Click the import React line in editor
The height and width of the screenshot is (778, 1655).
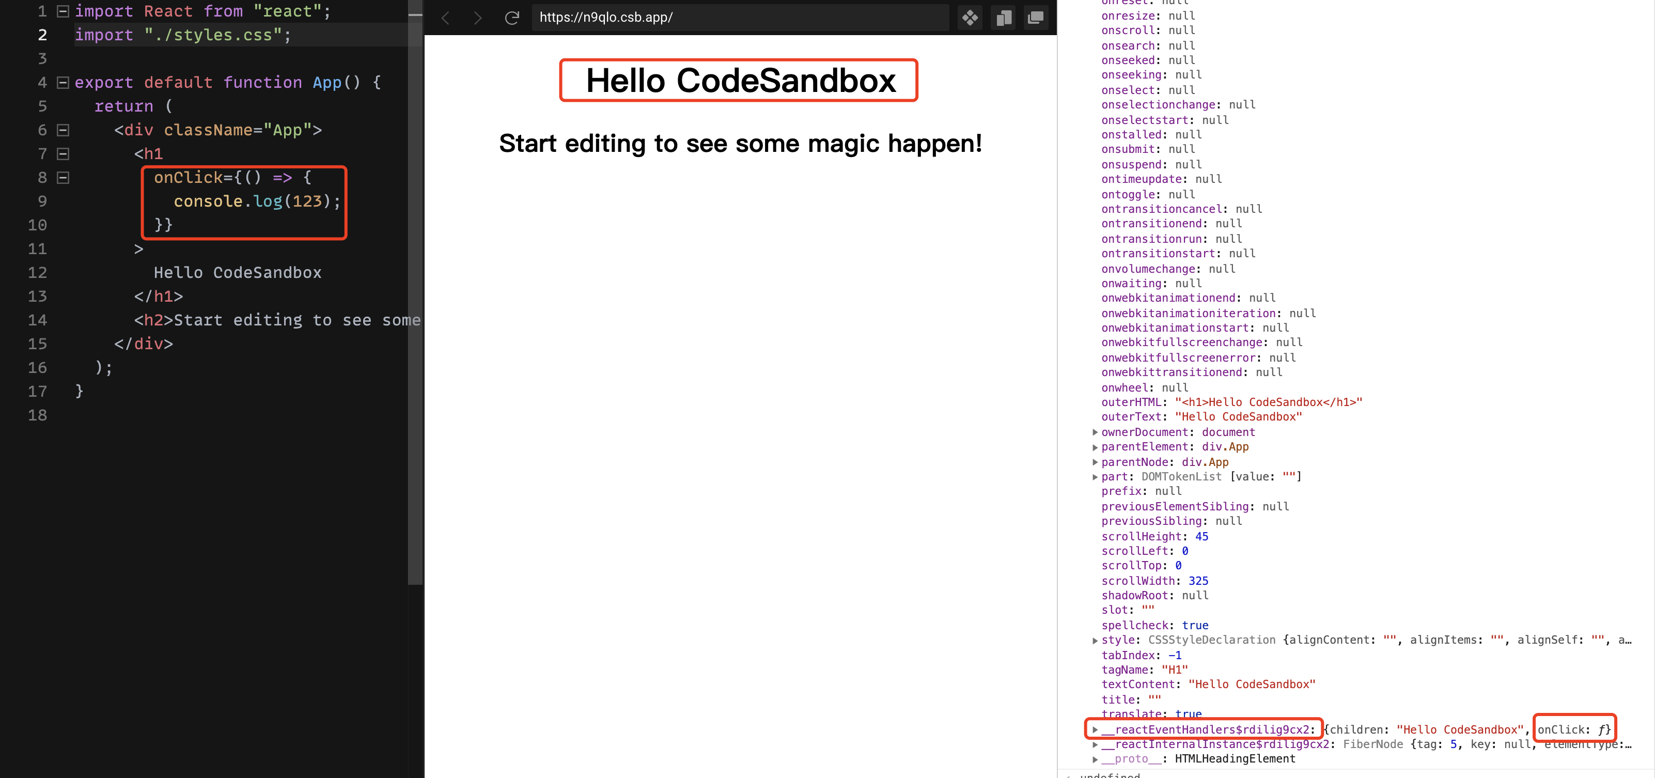[202, 11]
